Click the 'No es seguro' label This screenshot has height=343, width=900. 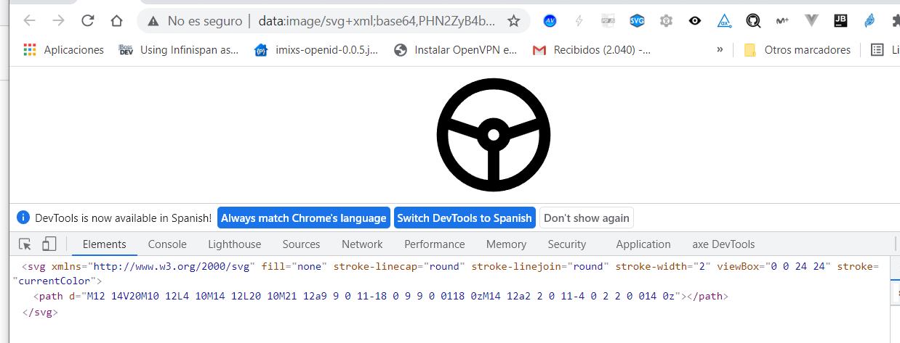[x=205, y=21]
